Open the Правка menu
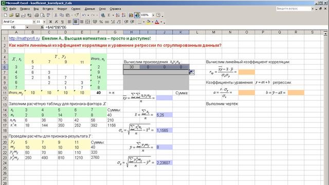This screenshot has height=185, width=329. tap(25, 9)
